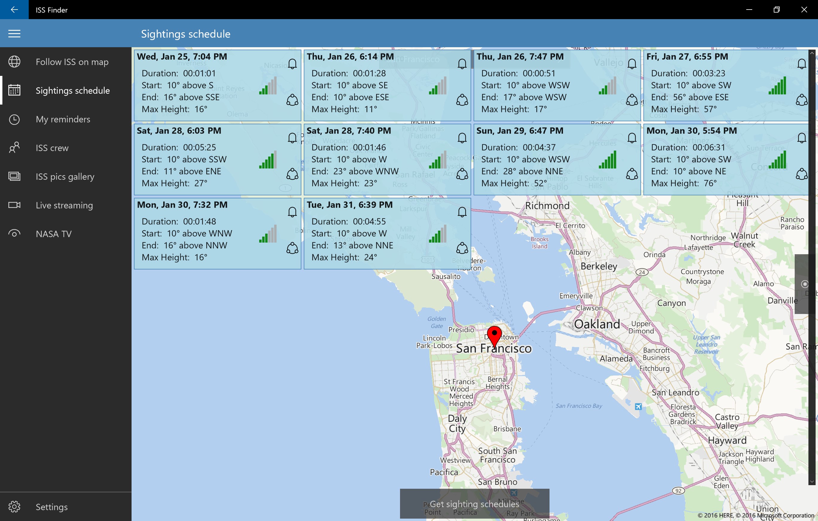The width and height of the screenshot is (818, 521).
Task: View the ISS crew icon
Action: pyautogui.click(x=14, y=148)
